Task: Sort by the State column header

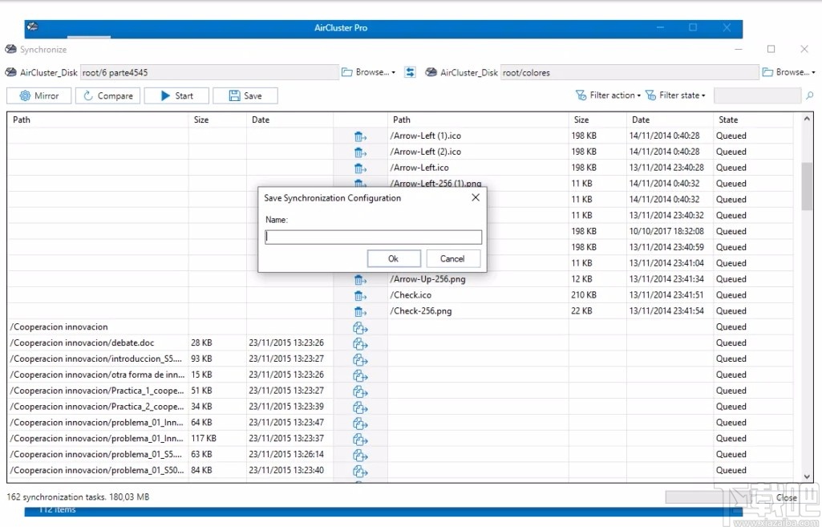Action: pyautogui.click(x=753, y=120)
